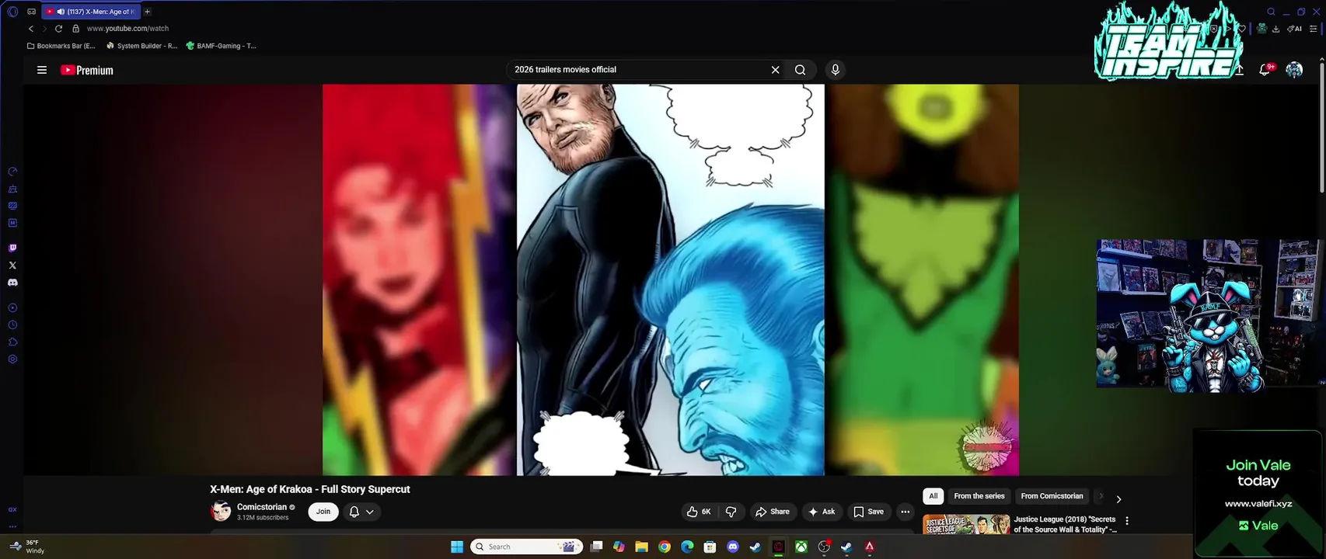This screenshot has width=1326, height=559.
Task: Like the video with 6K likes
Action: pyautogui.click(x=699, y=512)
